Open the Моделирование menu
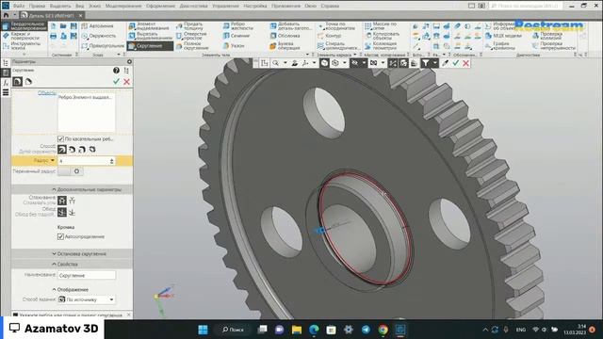 tap(123, 7)
